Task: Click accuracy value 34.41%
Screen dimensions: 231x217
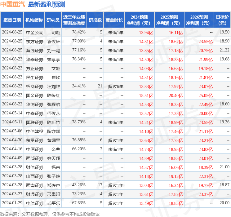Action: pos(79,86)
